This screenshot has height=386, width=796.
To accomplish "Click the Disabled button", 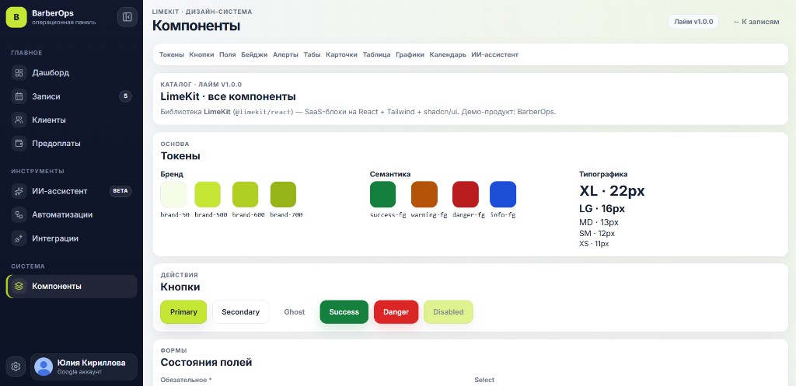I will (x=449, y=312).
